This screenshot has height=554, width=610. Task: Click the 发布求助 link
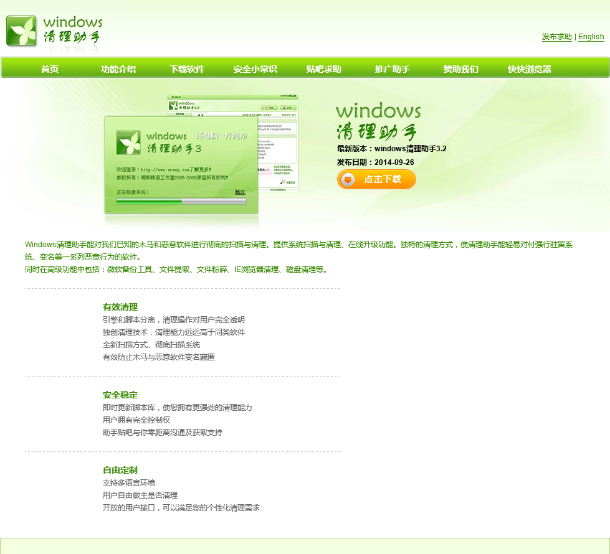coord(556,37)
